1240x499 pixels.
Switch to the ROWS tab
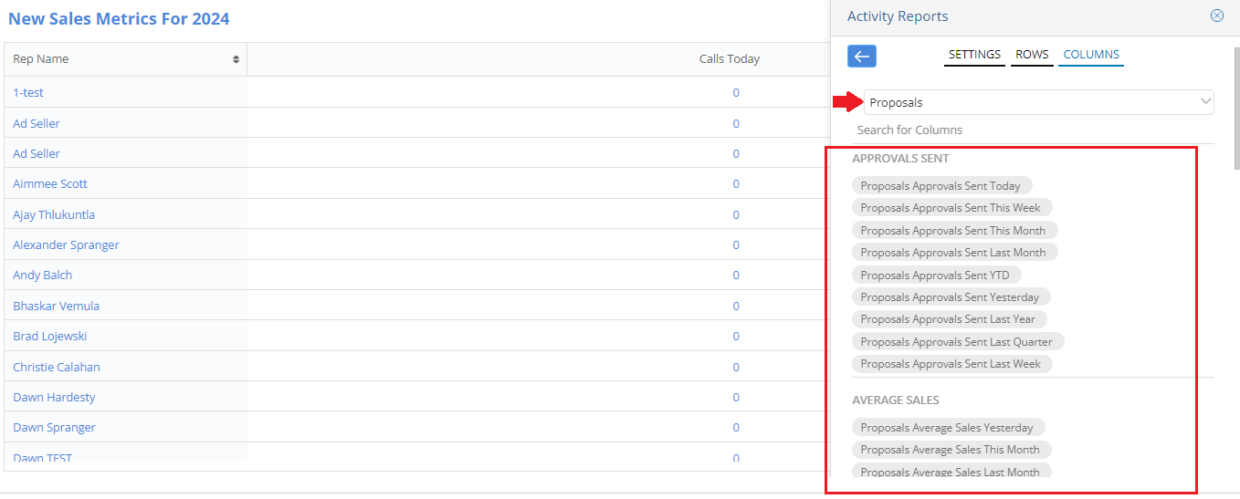tap(1032, 55)
